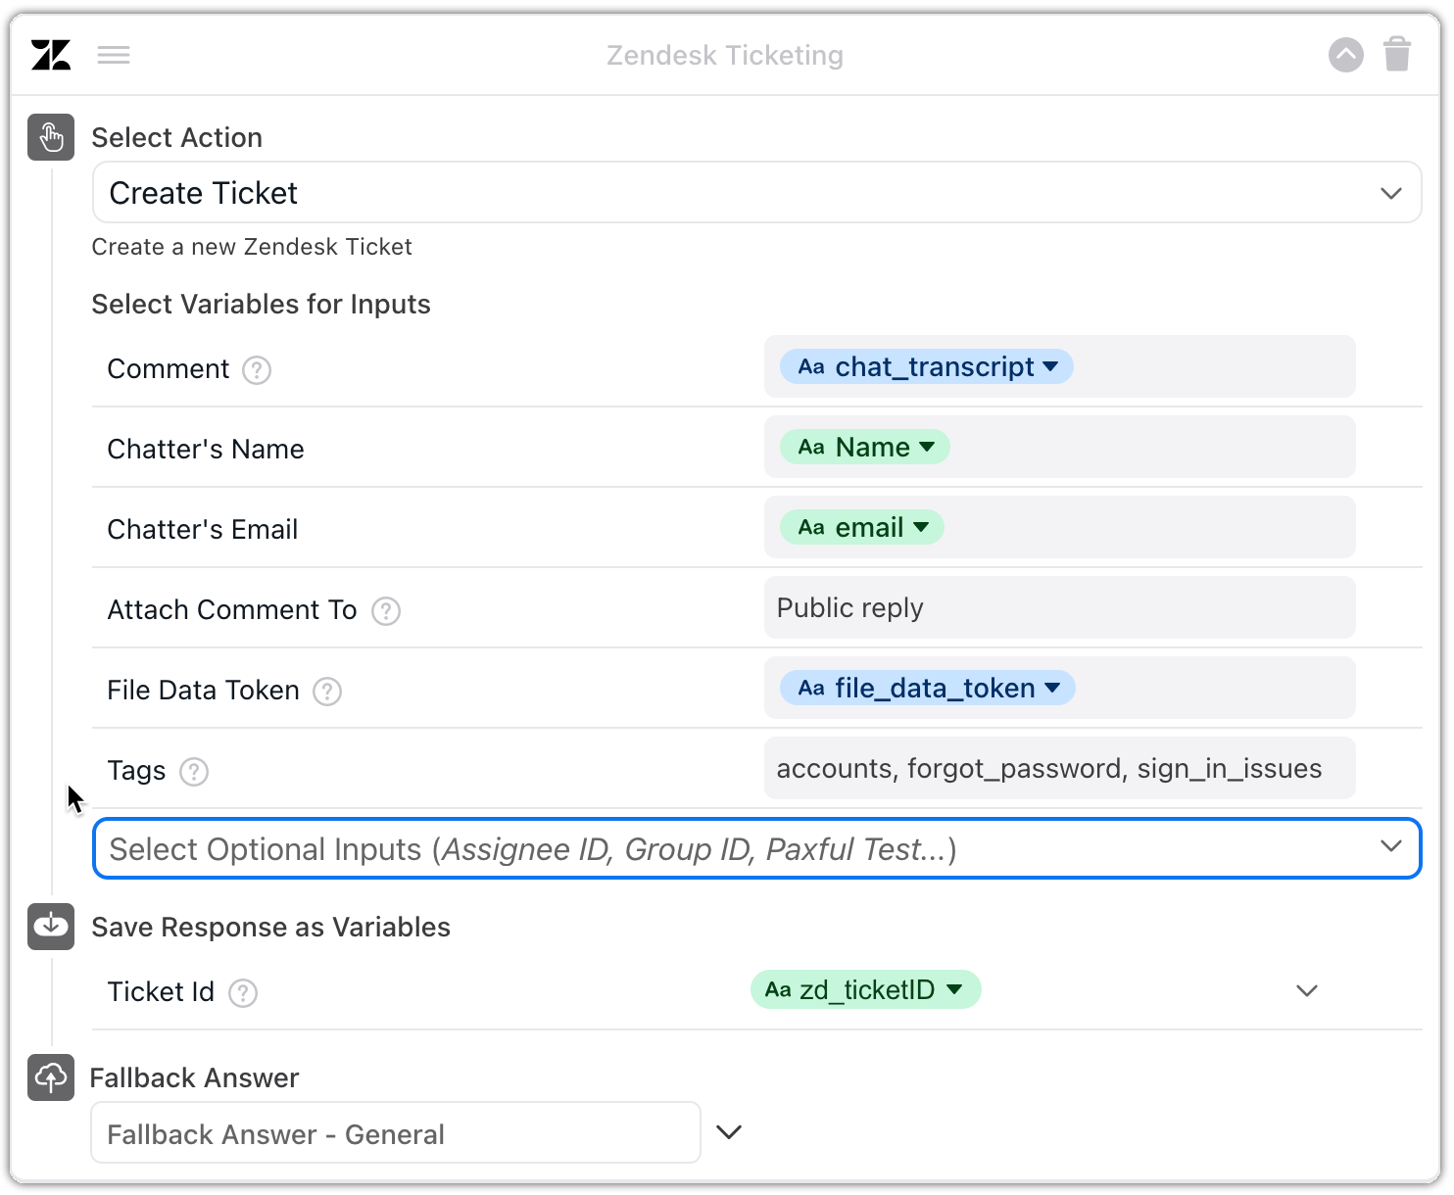Click the Public reply field
The height and width of the screenshot is (1195, 1454).
tap(1058, 608)
